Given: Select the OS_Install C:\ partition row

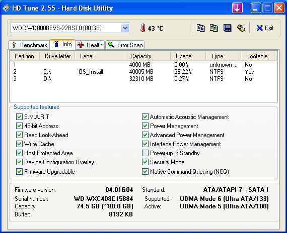Looking at the screenshot, I should point(143,72).
